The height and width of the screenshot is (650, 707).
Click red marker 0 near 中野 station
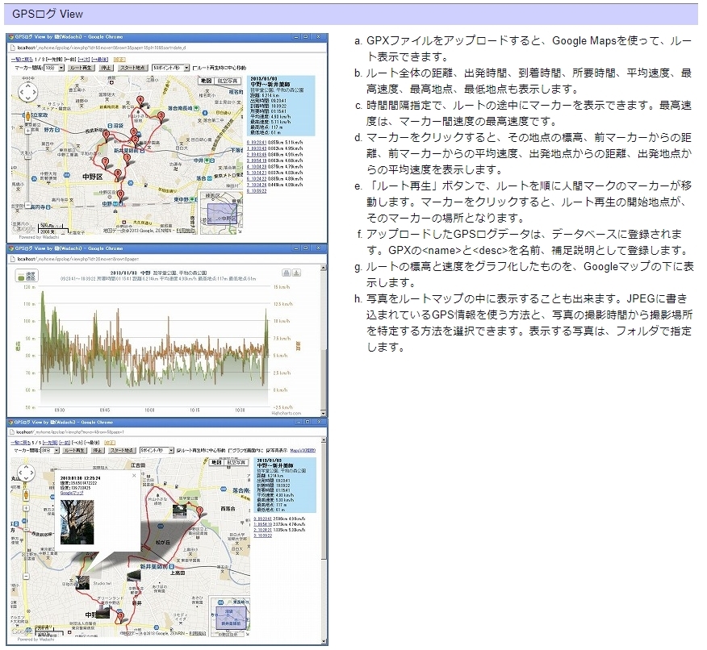click(120, 195)
